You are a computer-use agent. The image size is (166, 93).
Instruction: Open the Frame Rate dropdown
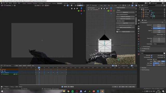pos(159,44)
